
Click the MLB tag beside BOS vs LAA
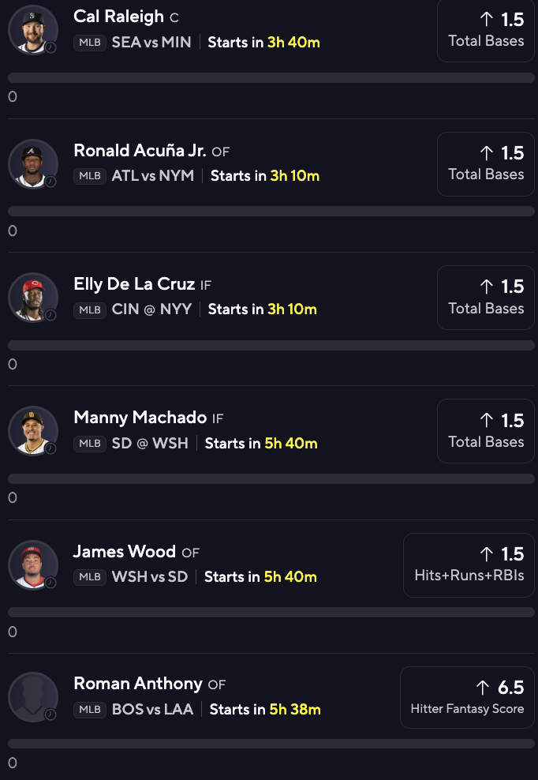pyautogui.click(x=90, y=710)
